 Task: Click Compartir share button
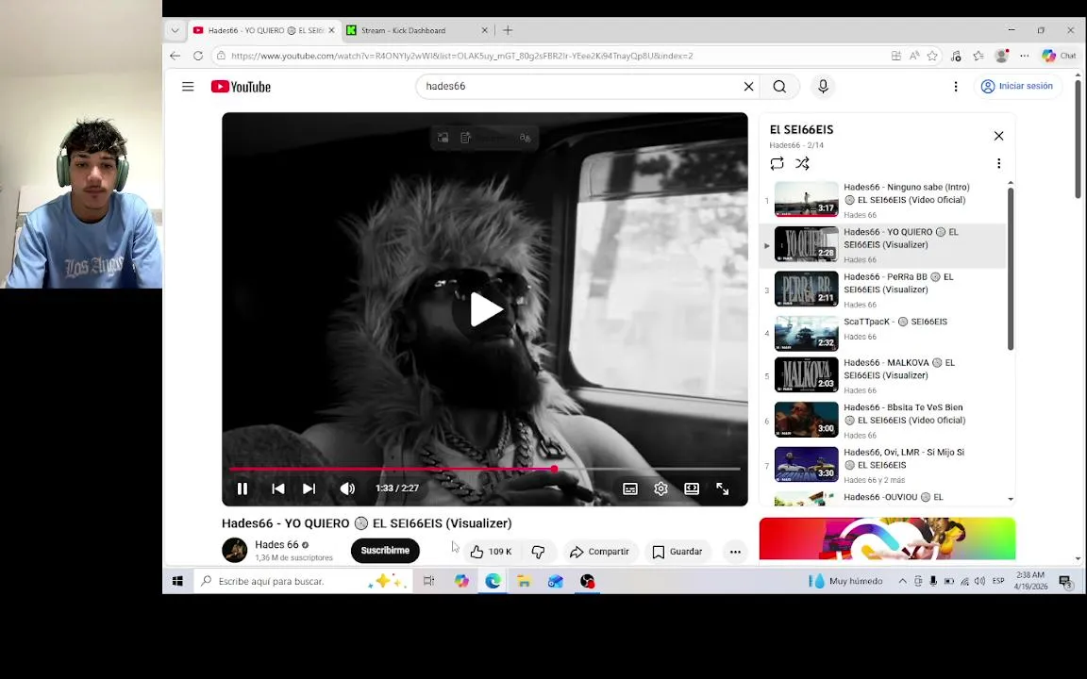[x=600, y=552]
